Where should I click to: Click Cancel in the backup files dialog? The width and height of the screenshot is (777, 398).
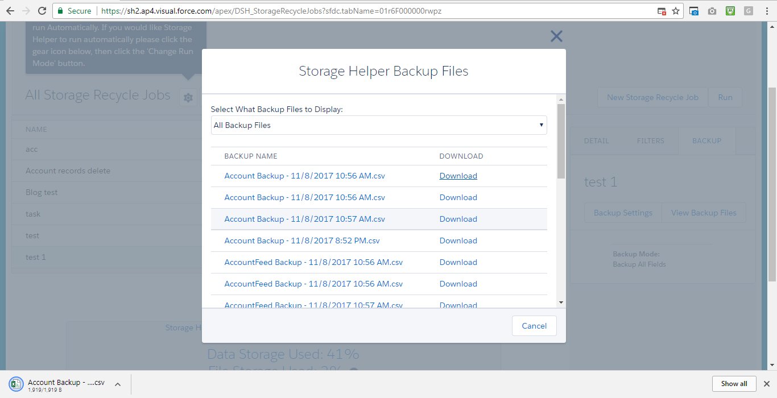coord(534,326)
